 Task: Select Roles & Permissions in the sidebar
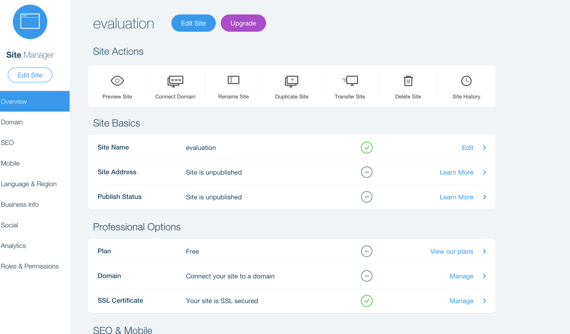30,266
